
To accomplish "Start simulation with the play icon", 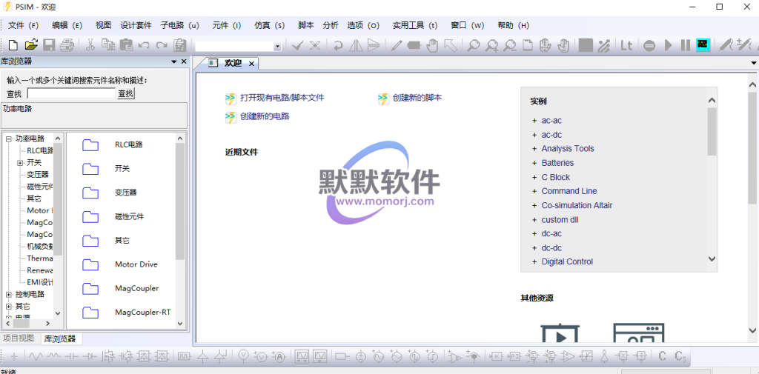I will pos(669,45).
